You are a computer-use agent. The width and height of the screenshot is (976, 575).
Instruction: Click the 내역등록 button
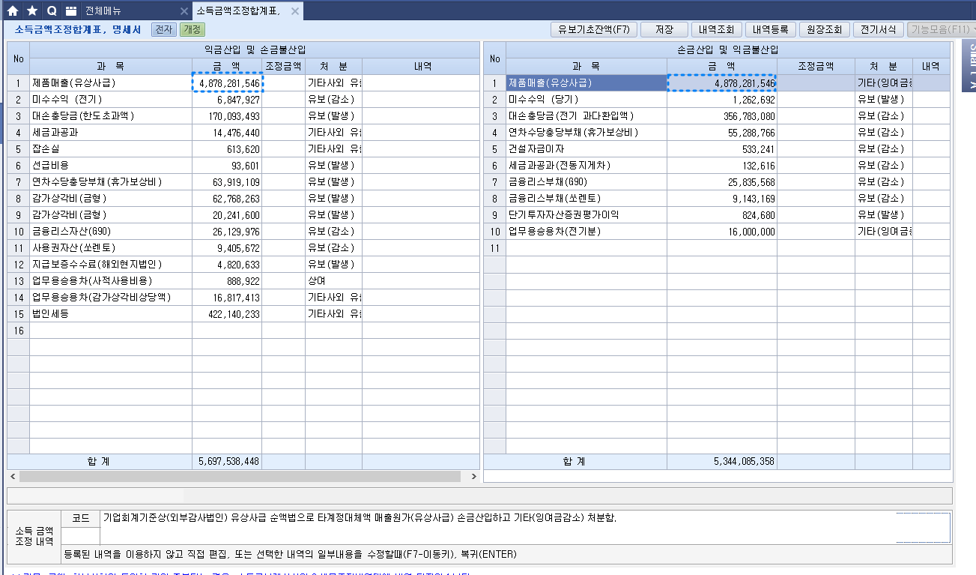pyautogui.click(x=771, y=30)
